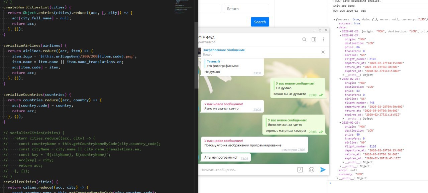Click reply quote 'это фотография моя'

(x=223, y=66)
